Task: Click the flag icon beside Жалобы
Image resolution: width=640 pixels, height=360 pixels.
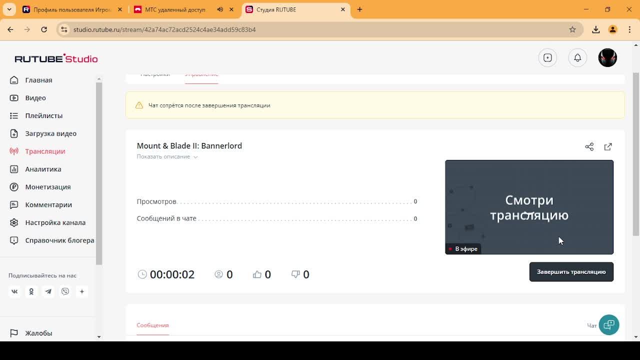Action: coord(14,333)
